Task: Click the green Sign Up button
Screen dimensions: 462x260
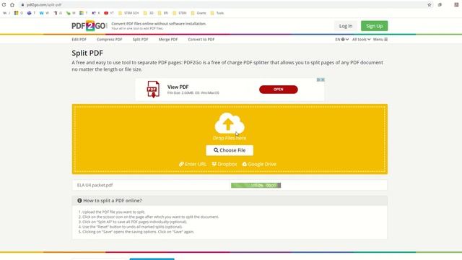Action: [374, 26]
